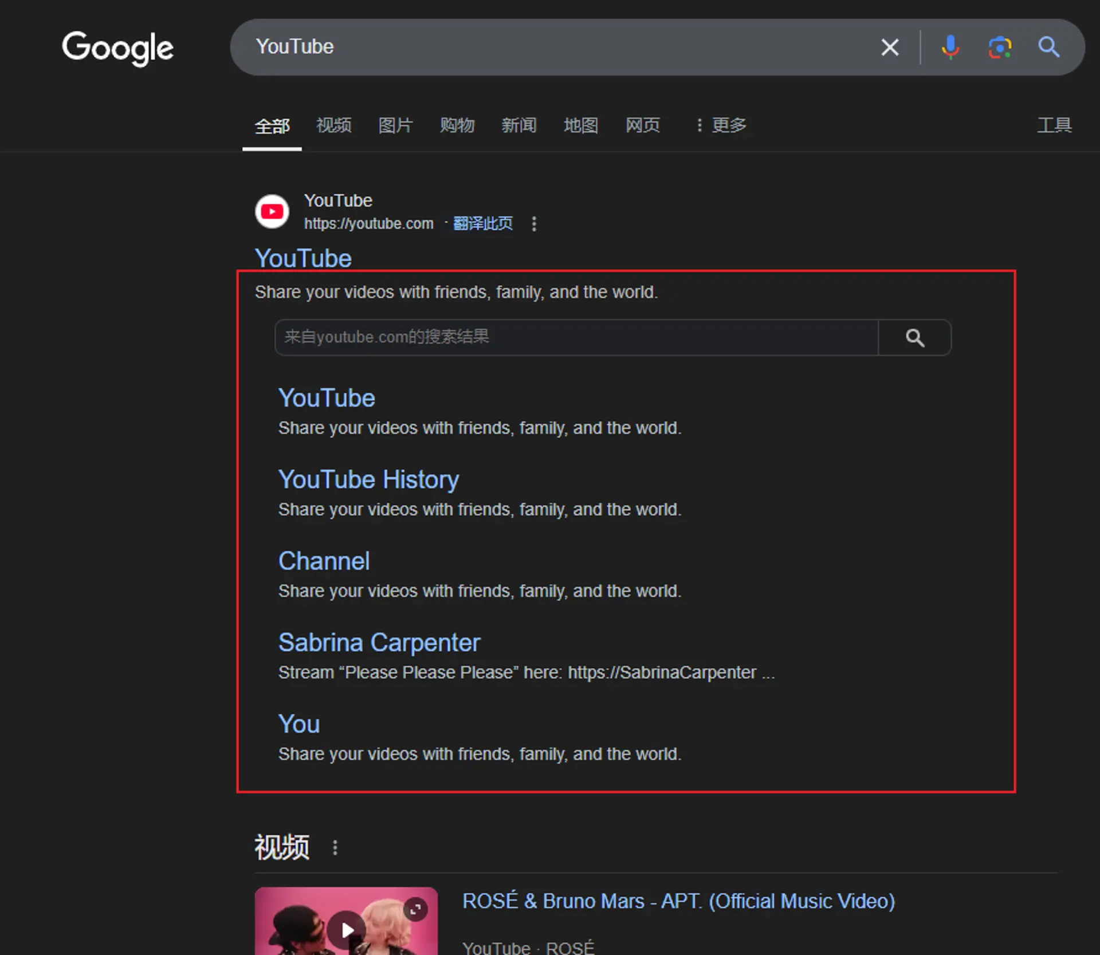The width and height of the screenshot is (1100, 955).
Task: Open Google Lens image search
Action: pos(1000,47)
